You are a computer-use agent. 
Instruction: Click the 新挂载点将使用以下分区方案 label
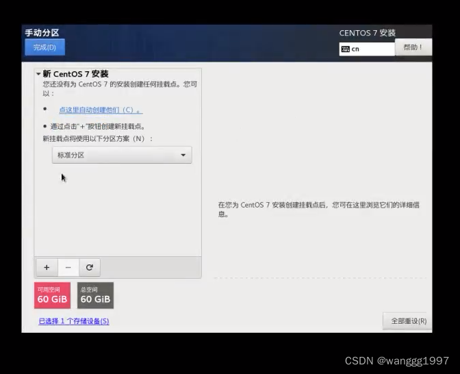98,138
